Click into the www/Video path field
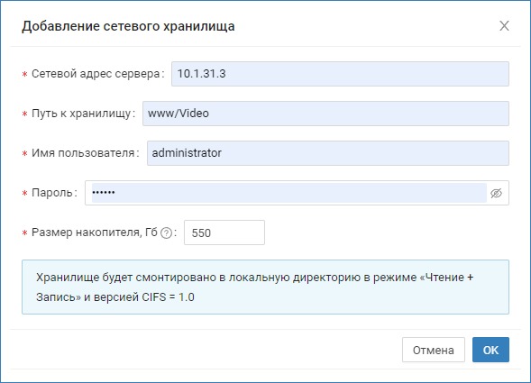This screenshot has height=383, width=531. click(x=325, y=114)
